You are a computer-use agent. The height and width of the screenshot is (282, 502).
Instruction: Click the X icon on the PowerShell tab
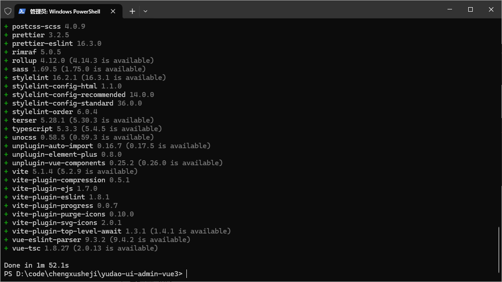point(113,11)
